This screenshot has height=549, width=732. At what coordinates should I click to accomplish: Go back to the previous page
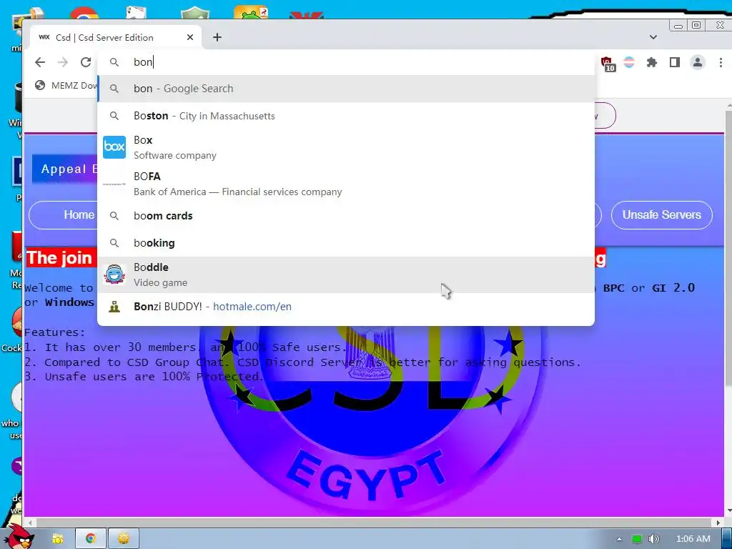click(40, 62)
